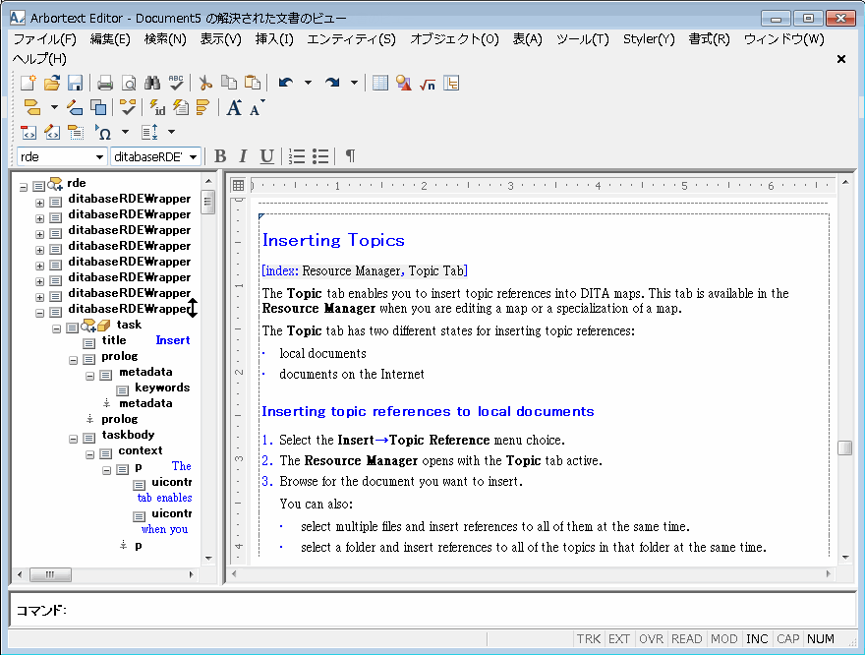Toggle Underline formatting
The height and width of the screenshot is (655, 865).
pos(267,156)
